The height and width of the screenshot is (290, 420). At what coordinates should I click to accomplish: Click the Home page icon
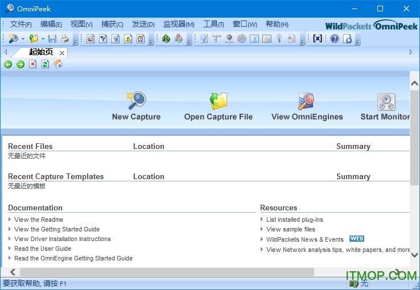[58, 64]
